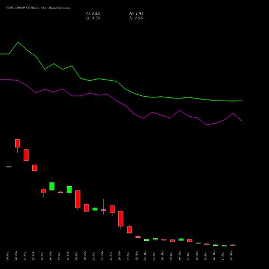The width and height of the screenshot is (269, 269).
Task: Select the 02 Mar date label
Action: (137, 256)
